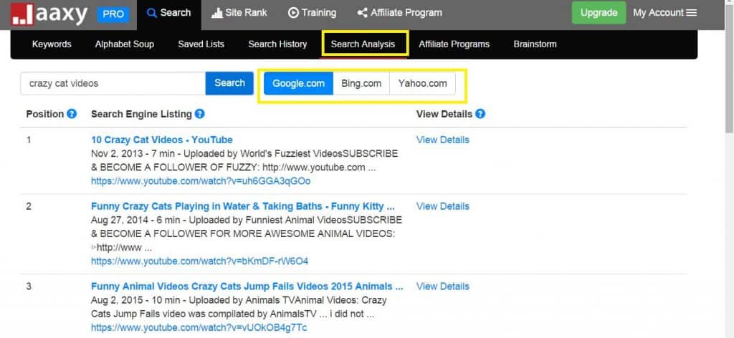This screenshot has height=338, width=734.
Task: View Details for position 3 result
Action: [x=442, y=286]
